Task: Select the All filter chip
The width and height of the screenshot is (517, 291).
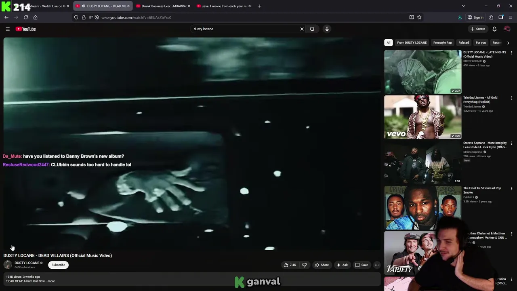Action: 388,42
